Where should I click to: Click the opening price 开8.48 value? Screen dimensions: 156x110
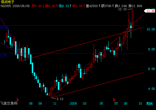[x=37, y=6]
